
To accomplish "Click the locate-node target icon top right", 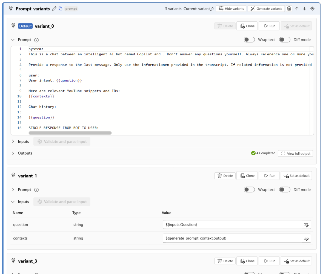I will click(x=312, y=8).
